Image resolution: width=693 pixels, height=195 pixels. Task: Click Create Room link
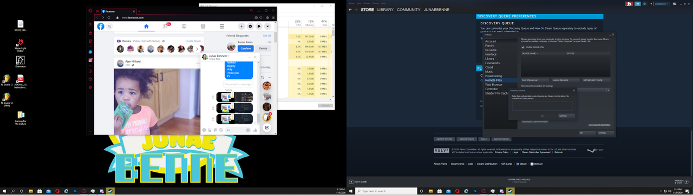click(x=193, y=41)
